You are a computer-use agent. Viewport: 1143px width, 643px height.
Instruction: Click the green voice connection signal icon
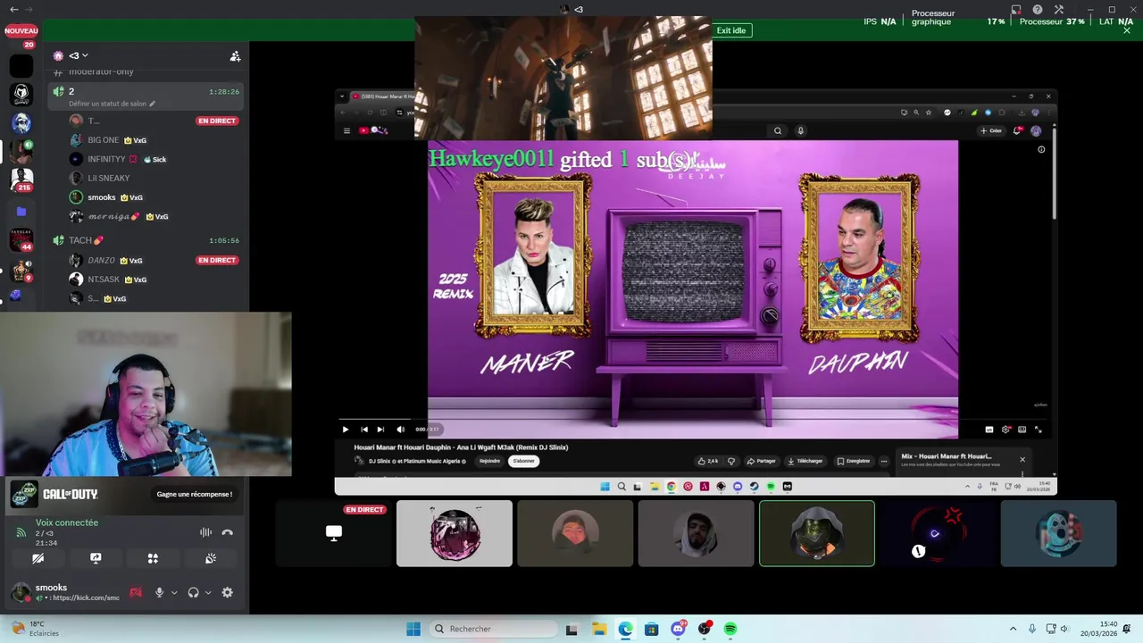point(21,532)
